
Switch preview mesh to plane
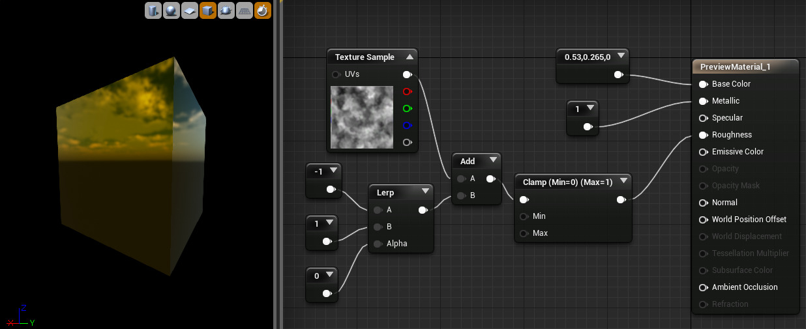pyautogui.click(x=189, y=10)
